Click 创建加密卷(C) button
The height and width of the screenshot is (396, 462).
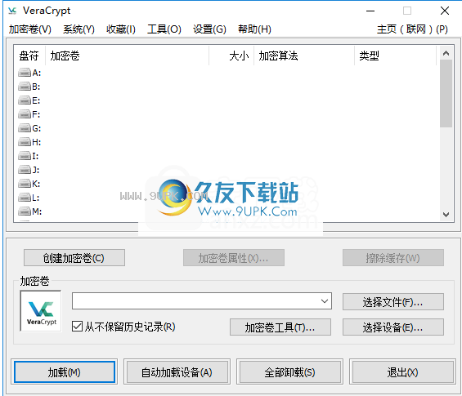pyautogui.click(x=74, y=258)
